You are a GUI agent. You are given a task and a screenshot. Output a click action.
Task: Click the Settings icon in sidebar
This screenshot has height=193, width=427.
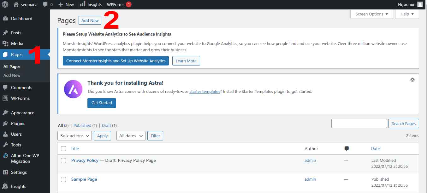pos(5,172)
